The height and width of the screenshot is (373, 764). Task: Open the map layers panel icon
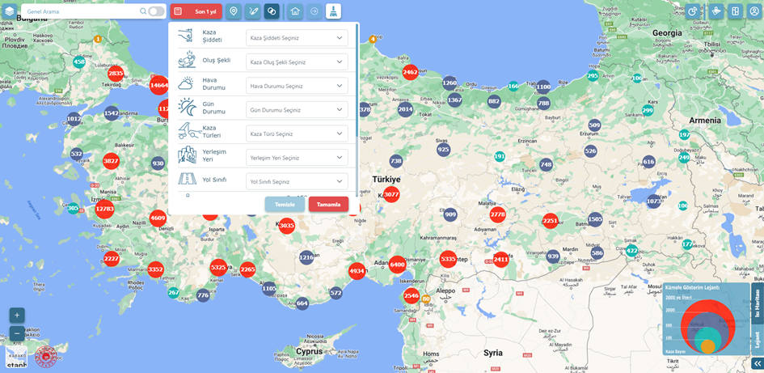tap(10, 11)
